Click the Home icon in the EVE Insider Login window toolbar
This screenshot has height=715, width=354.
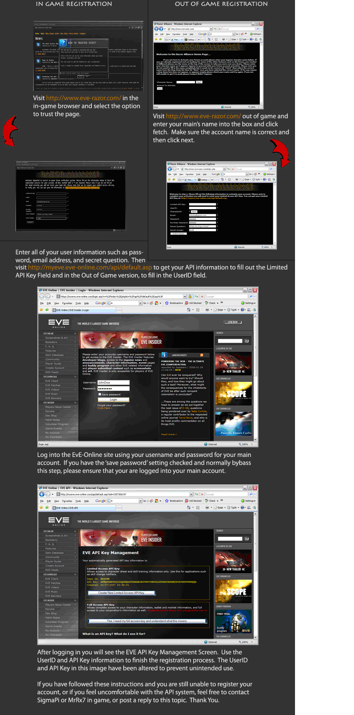point(189,310)
